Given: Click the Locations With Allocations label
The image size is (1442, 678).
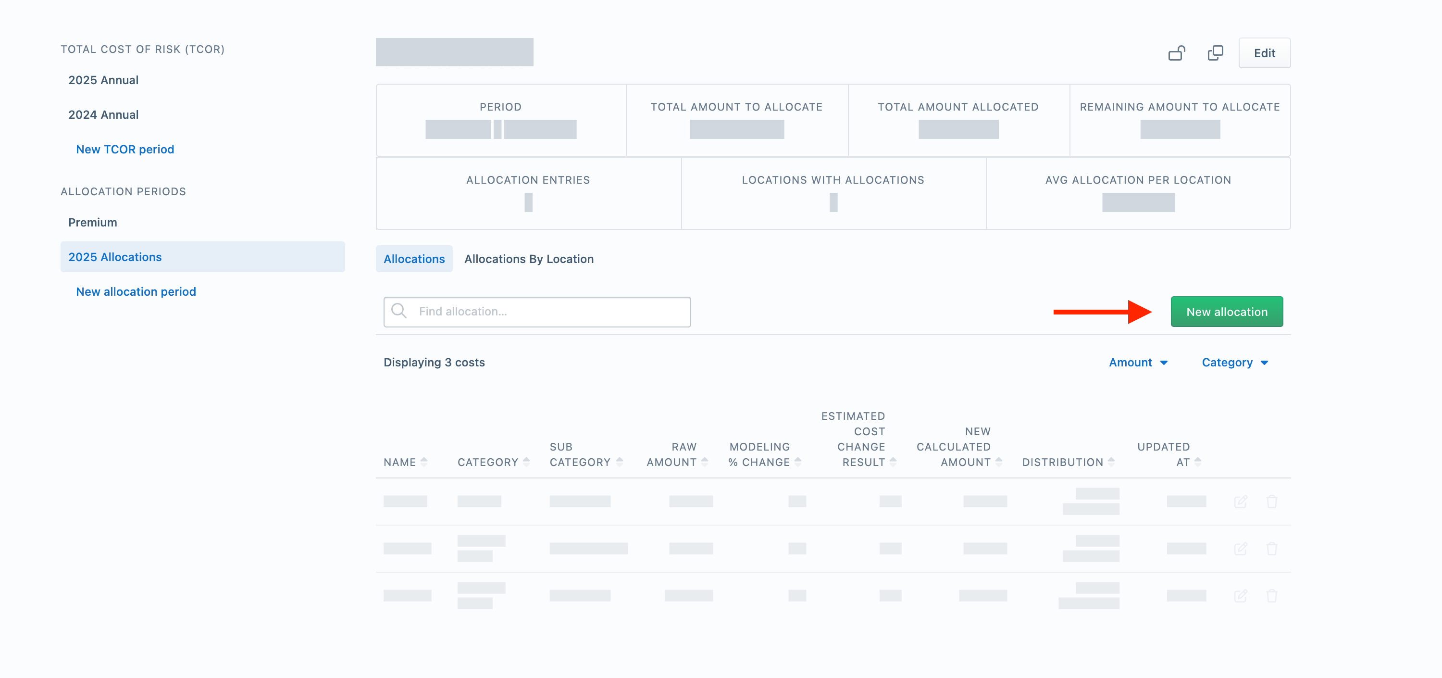Looking at the screenshot, I should 833,180.
